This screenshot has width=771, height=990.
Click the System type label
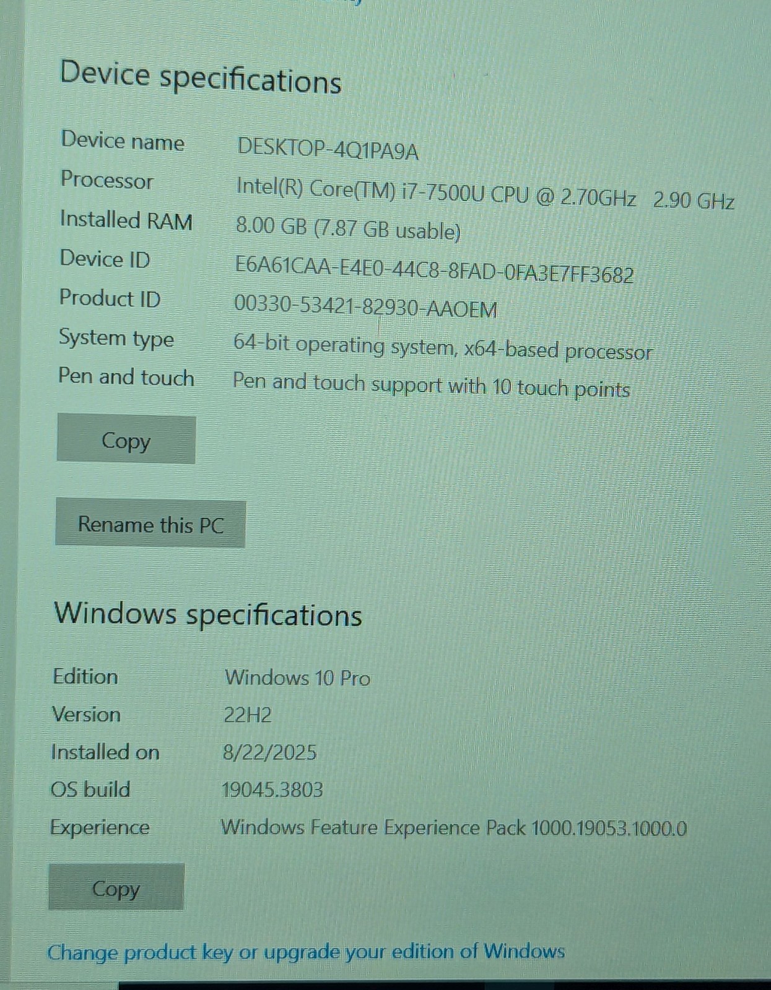[x=116, y=339]
